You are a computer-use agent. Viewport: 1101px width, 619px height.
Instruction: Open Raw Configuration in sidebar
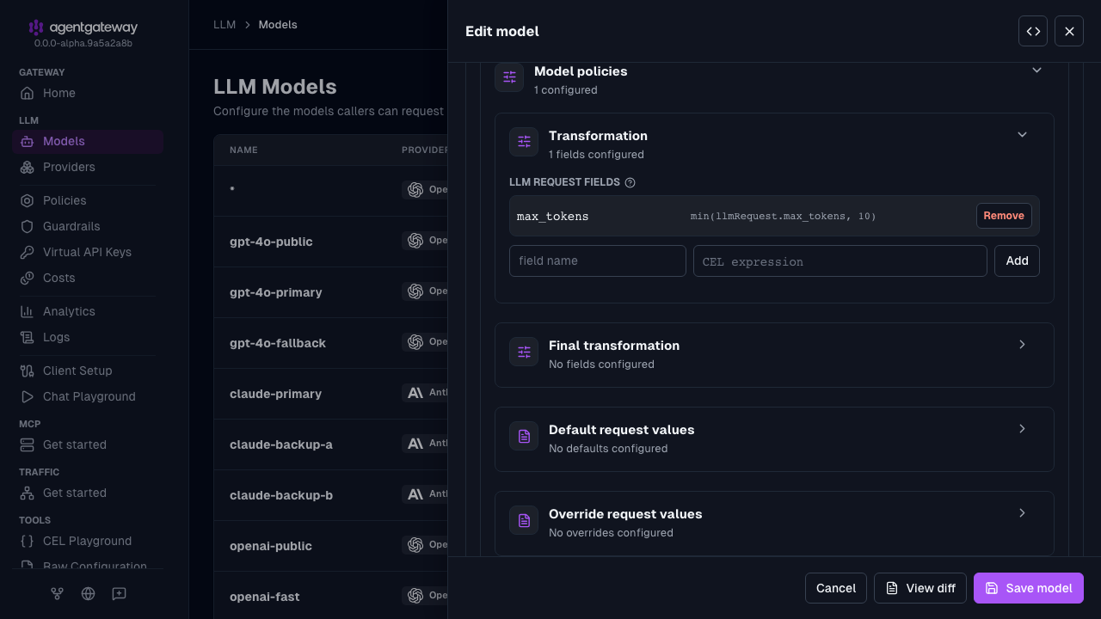[x=88, y=565]
